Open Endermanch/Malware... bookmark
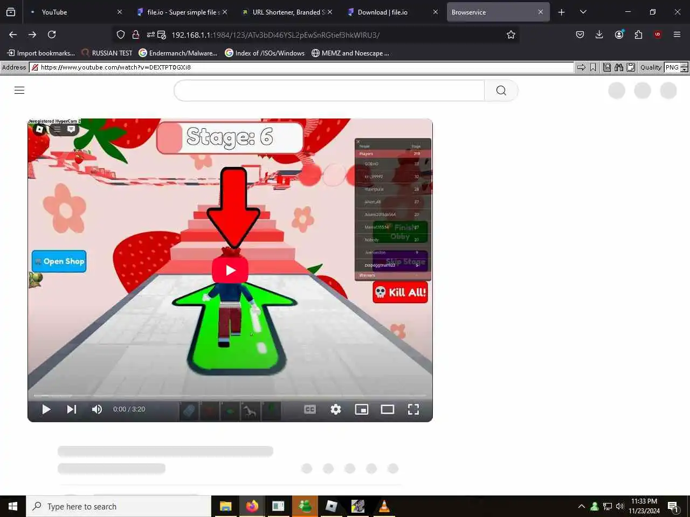This screenshot has height=517, width=690. coord(178,53)
